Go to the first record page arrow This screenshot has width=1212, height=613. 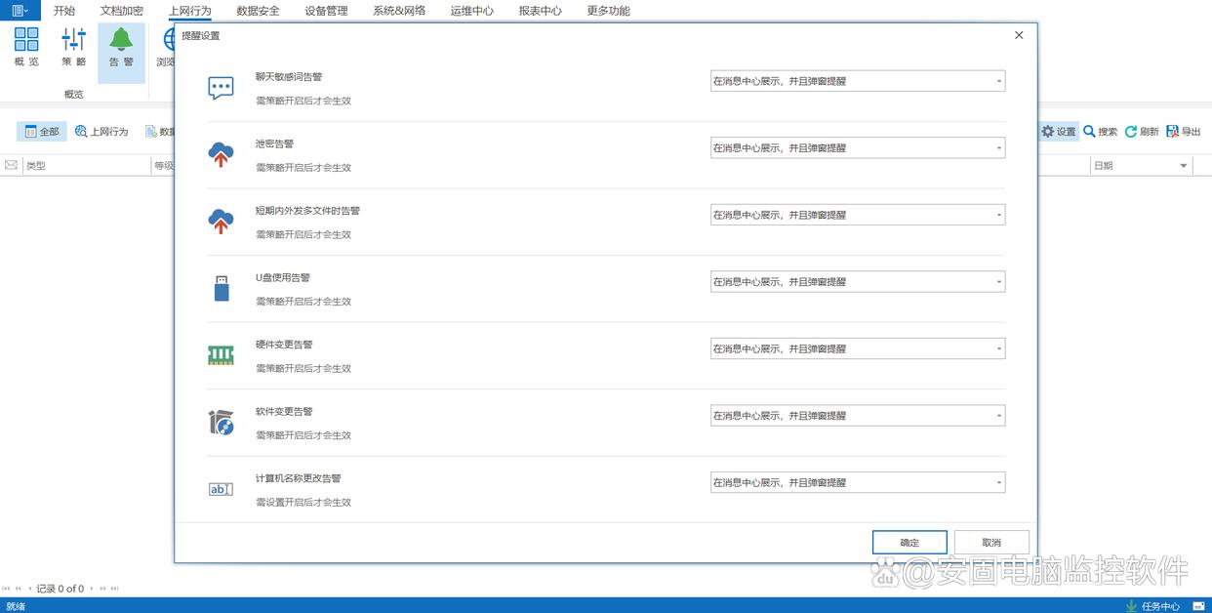pos(7,589)
